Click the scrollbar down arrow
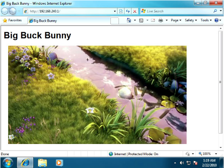Screen dimensions: 224x168 221,147
